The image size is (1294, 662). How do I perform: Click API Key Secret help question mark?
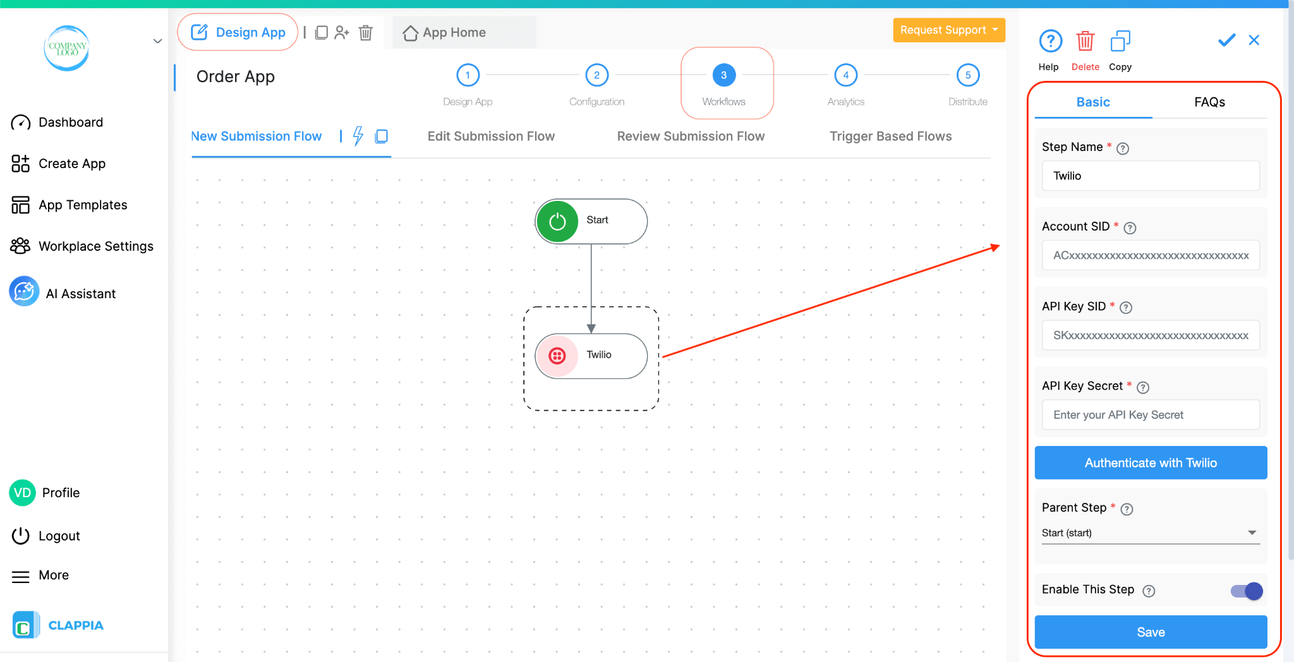1143,387
